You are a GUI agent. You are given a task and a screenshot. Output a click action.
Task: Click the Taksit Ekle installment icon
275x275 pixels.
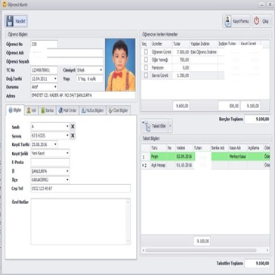[x=147, y=126]
